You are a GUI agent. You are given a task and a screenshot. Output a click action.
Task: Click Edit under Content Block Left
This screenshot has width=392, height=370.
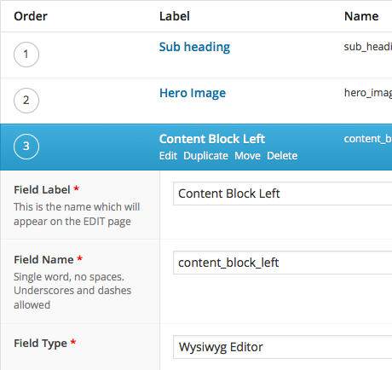click(168, 156)
